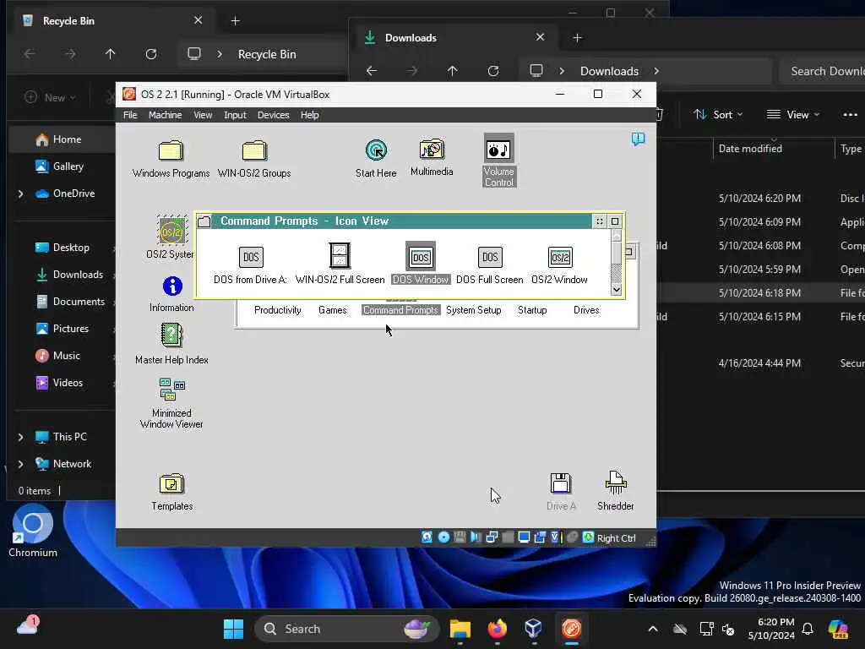865x649 pixels.
Task: Click the VirtualBox notification center icon
Action: click(x=639, y=139)
